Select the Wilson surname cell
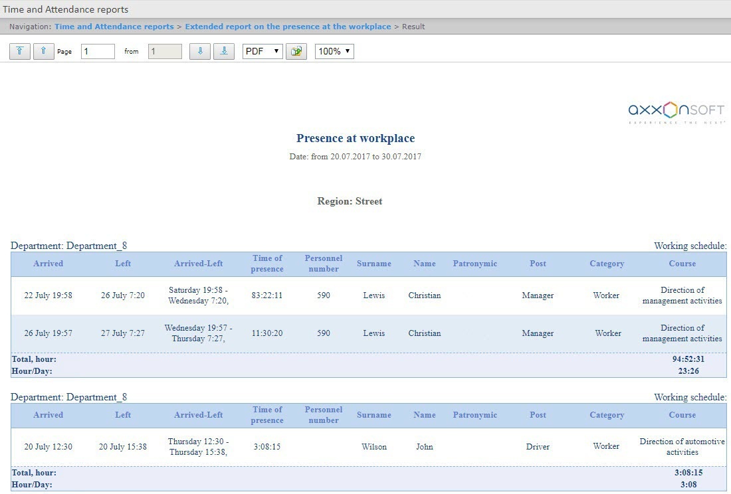Image resolution: width=731 pixels, height=494 pixels. (374, 447)
